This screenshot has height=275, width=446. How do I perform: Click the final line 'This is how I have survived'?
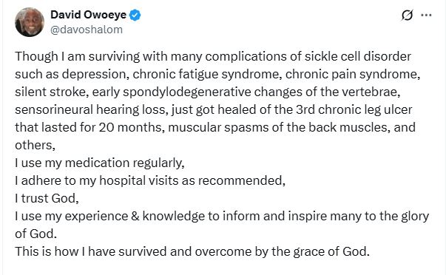point(192,251)
